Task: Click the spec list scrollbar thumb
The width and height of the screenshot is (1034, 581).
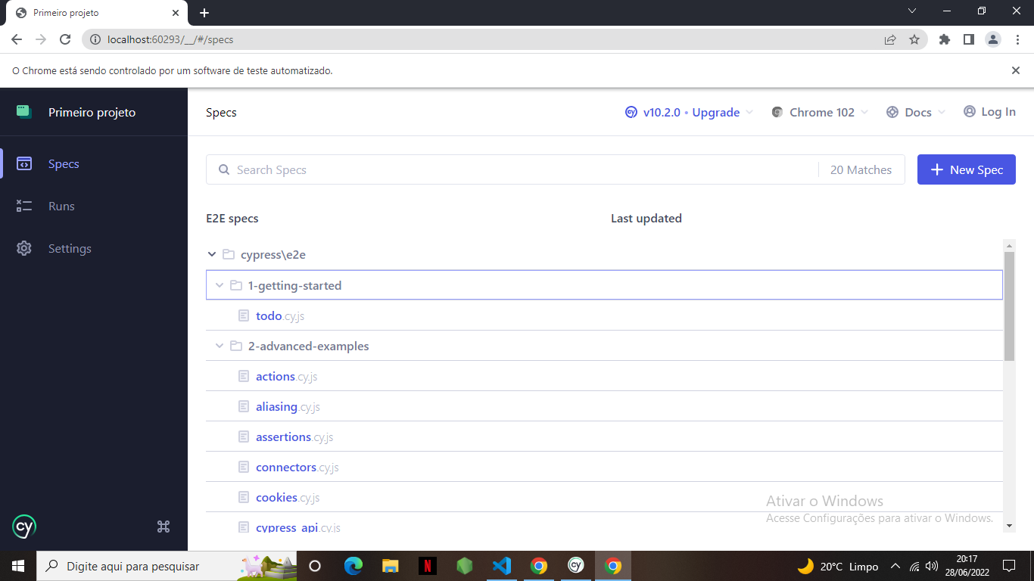Action: point(1009,306)
